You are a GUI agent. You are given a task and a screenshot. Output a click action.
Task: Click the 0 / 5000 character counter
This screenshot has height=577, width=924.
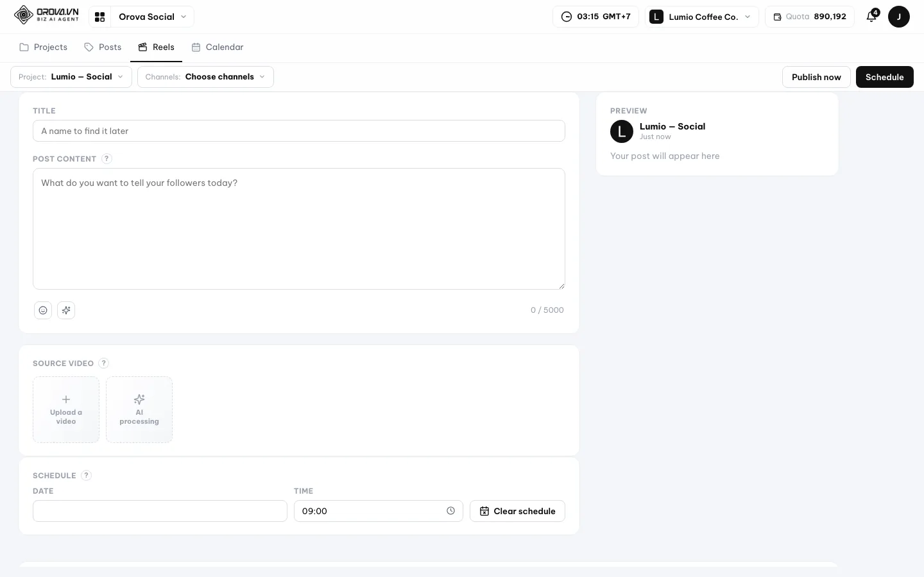click(547, 310)
